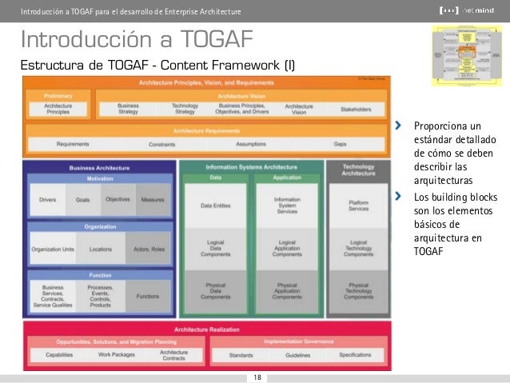The height and width of the screenshot is (383, 510).
Task: Click the 'Introducción a TOGAF' title
Action: pos(137,38)
